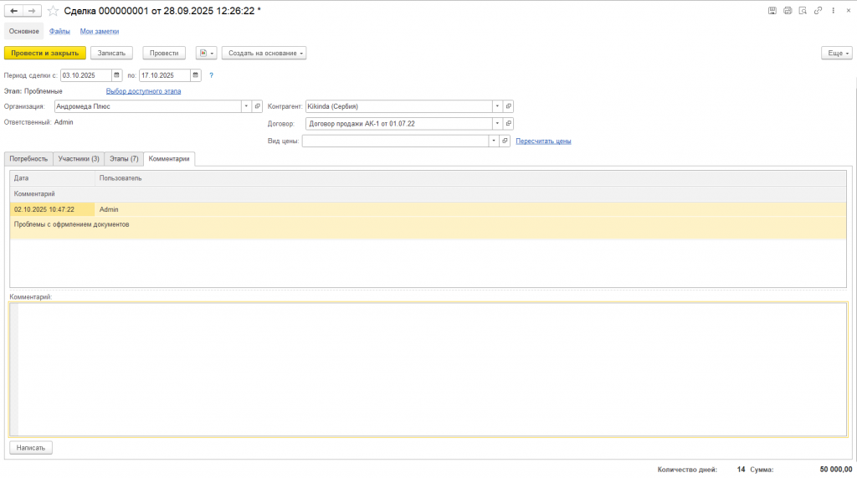Open the Файлы section link
Image resolution: width=857 pixels, height=478 pixels.
(x=59, y=31)
